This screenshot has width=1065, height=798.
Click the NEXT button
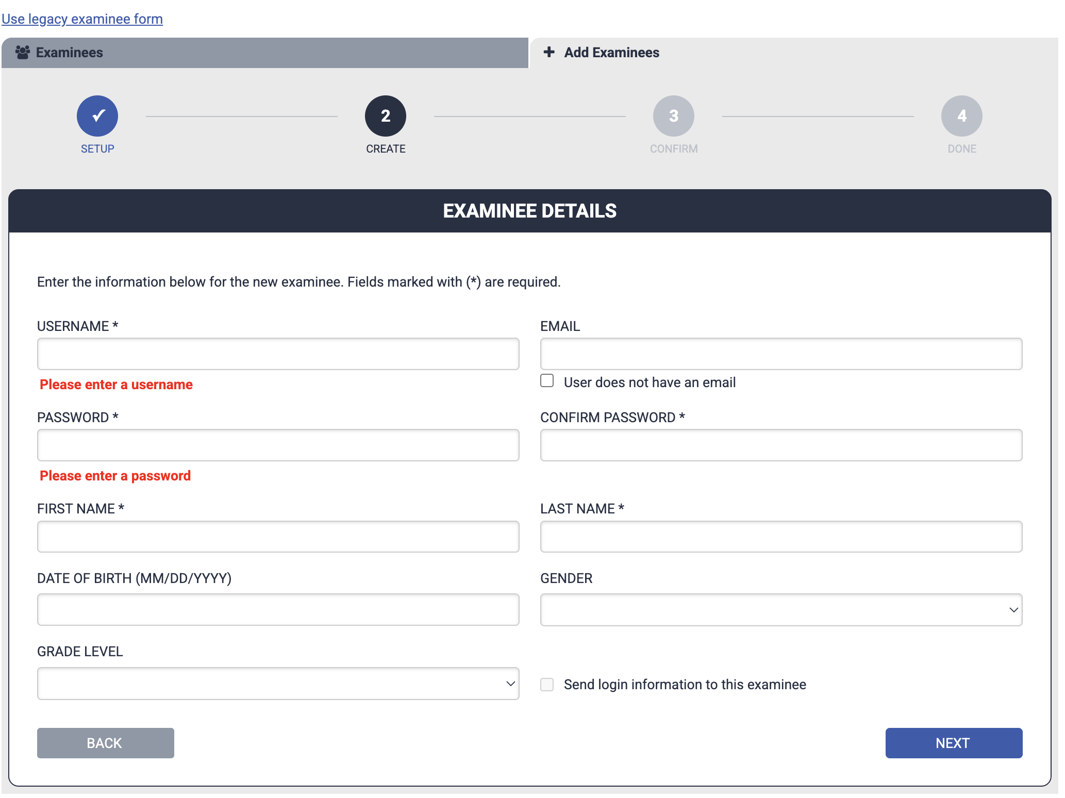953,743
